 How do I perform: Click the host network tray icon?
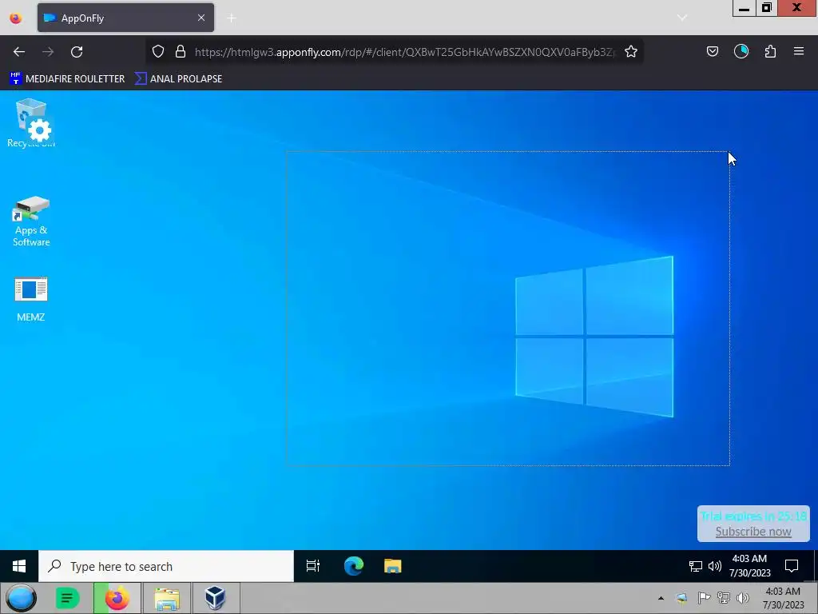[724, 598]
